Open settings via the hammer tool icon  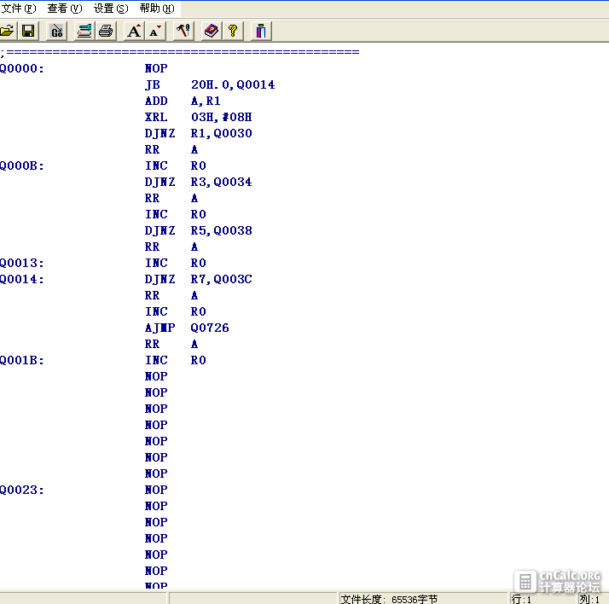(x=183, y=31)
